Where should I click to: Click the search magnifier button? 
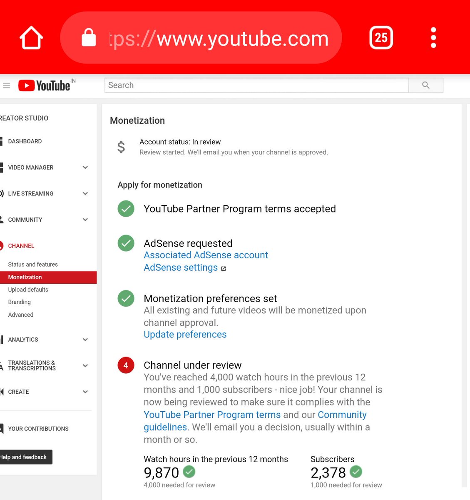click(426, 85)
